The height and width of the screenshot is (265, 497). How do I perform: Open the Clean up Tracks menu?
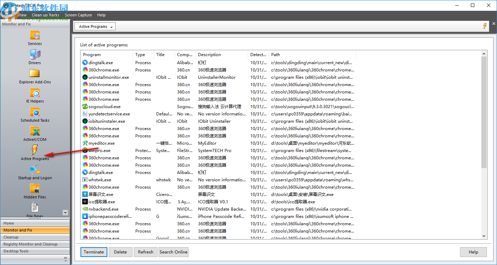(45, 15)
